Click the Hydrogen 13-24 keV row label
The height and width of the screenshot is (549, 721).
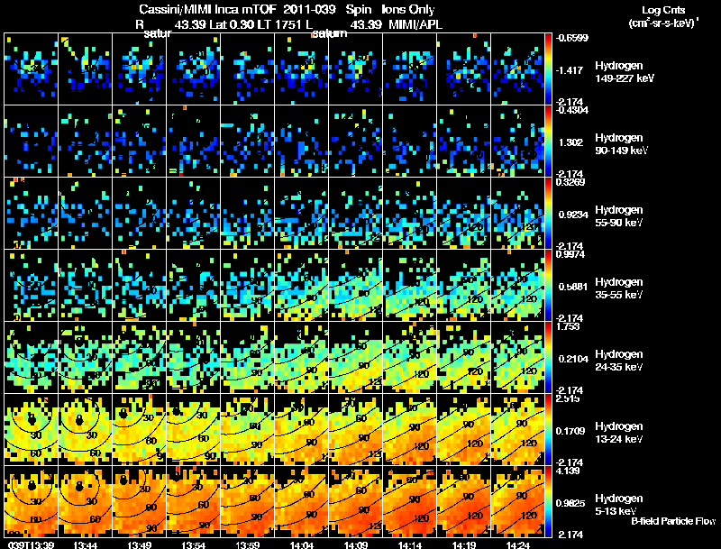point(619,433)
